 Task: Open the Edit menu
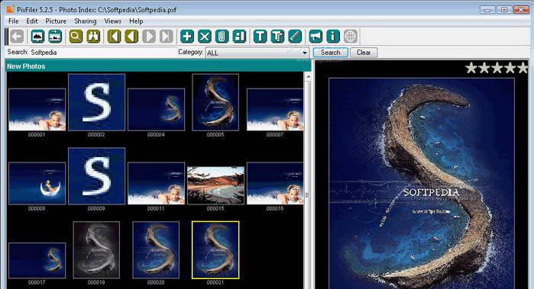tap(32, 21)
